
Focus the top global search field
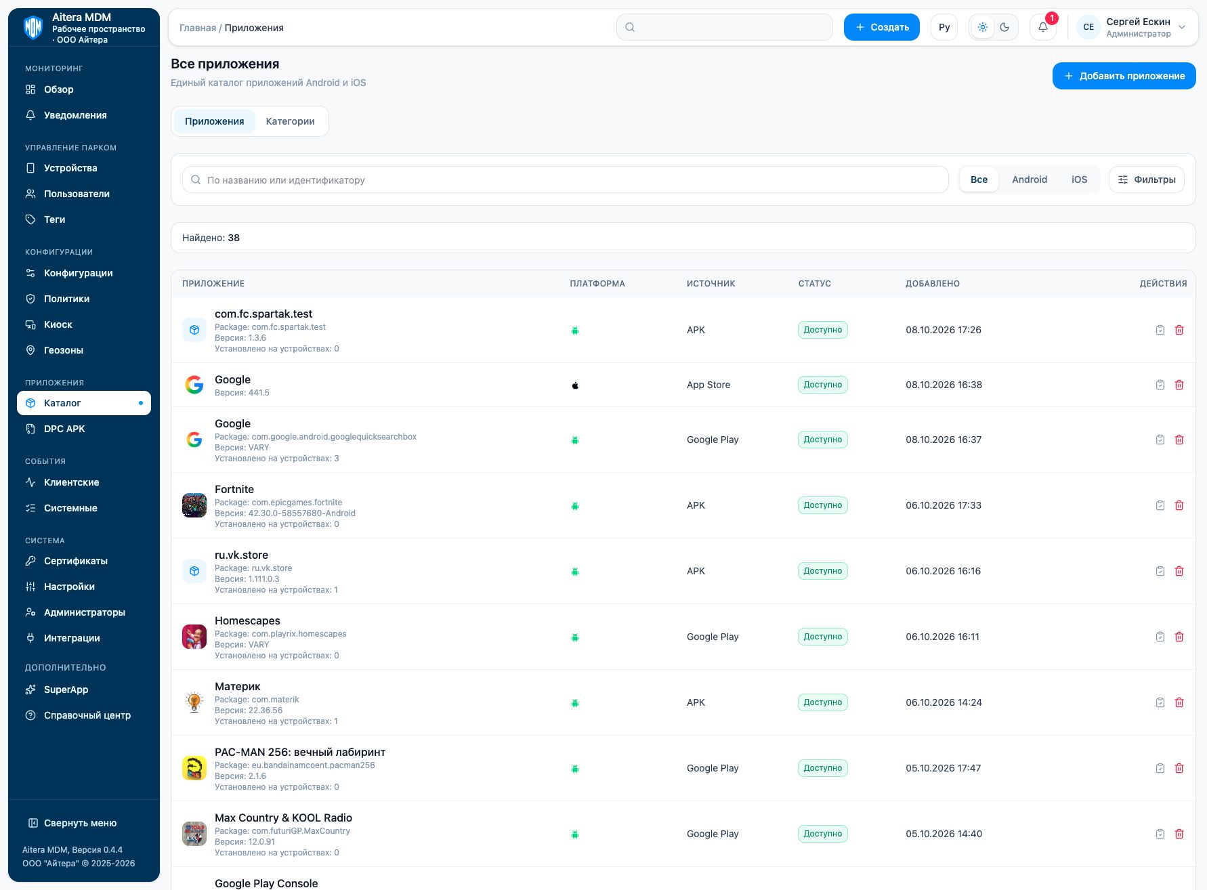pos(724,27)
